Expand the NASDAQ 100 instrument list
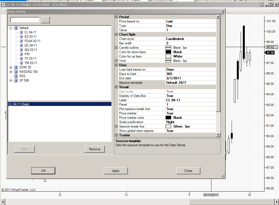 11,72
